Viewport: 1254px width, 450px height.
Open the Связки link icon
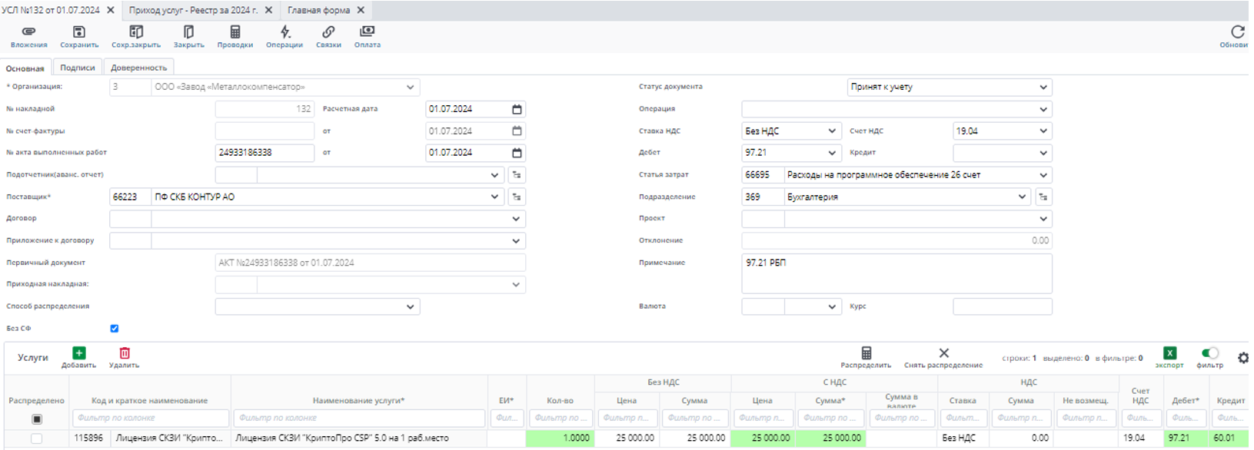328,32
